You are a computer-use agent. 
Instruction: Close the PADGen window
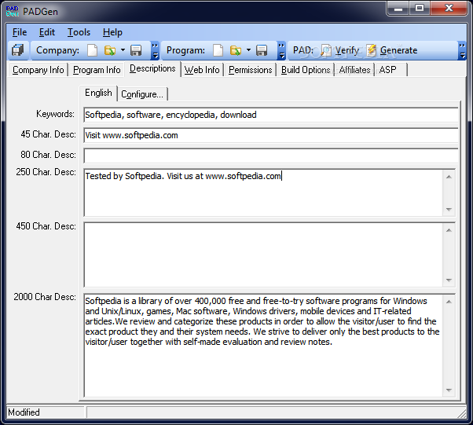click(449, 8)
